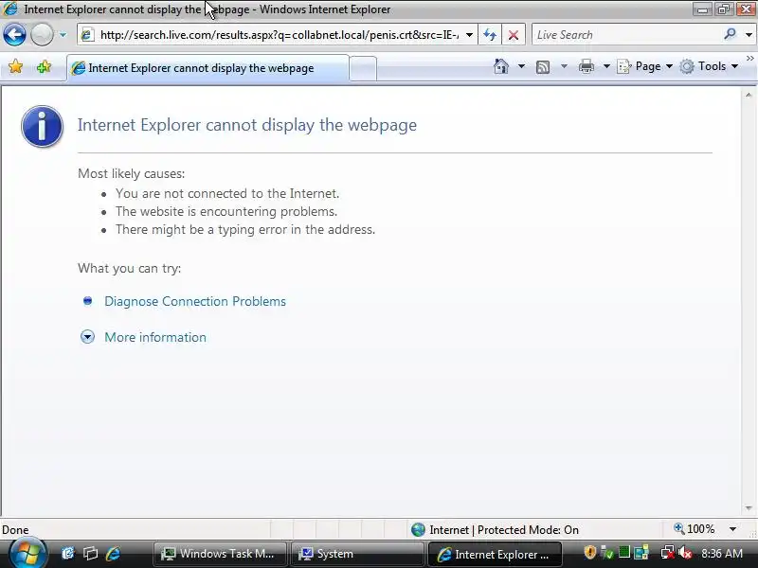
Task: Click the 'Protected Mode: On' status text
Action: [528, 530]
